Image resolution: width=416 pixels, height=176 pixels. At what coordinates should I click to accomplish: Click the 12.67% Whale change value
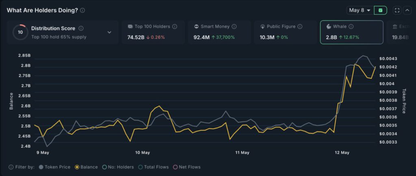349,37
